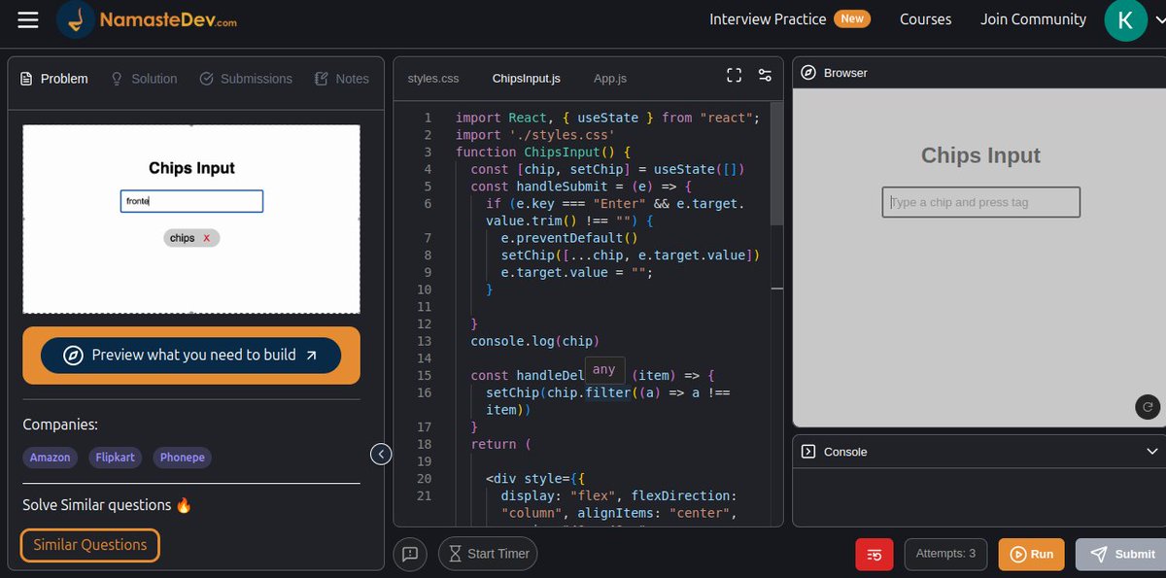The width and height of the screenshot is (1166, 578).
Task: Click the 'any' type tooltip in editor
Action: (603, 369)
